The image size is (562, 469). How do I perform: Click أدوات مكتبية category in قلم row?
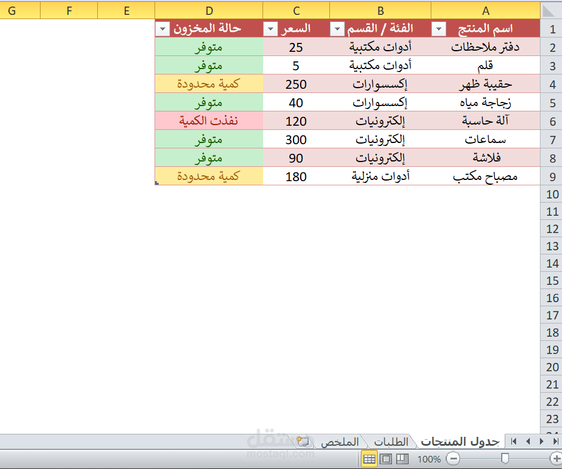380,65
